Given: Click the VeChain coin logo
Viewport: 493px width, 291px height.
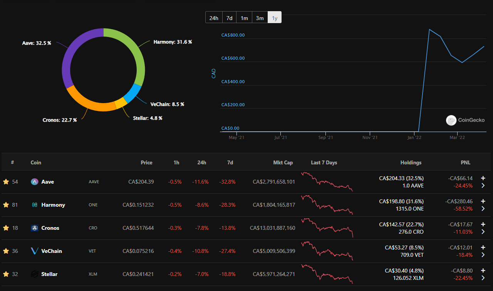Looking at the screenshot, I should point(34,251).
